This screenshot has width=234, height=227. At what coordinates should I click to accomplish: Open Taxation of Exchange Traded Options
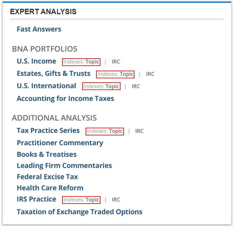[79, 212]
